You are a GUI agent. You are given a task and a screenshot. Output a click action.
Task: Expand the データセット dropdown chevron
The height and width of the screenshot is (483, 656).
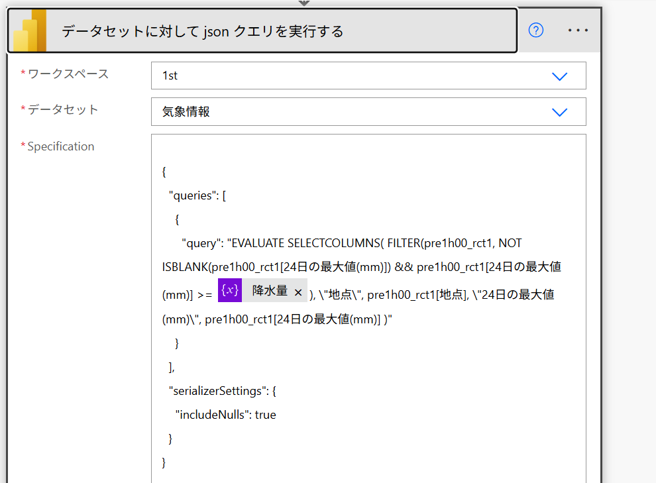(x=559, y=112)
